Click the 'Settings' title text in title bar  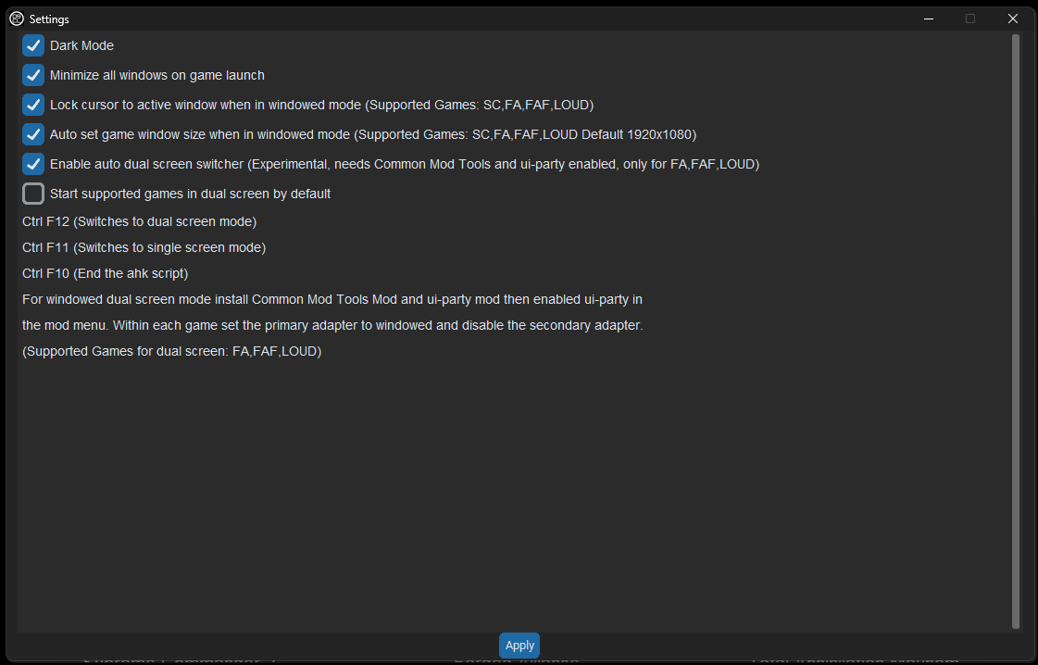50,19
